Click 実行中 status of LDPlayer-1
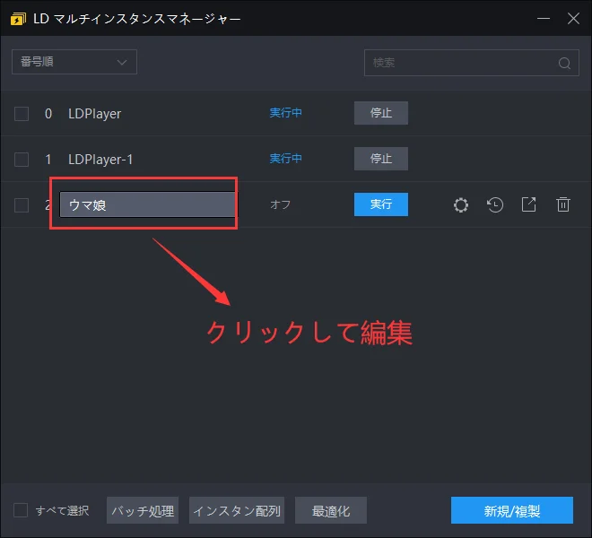 point(285,158)
